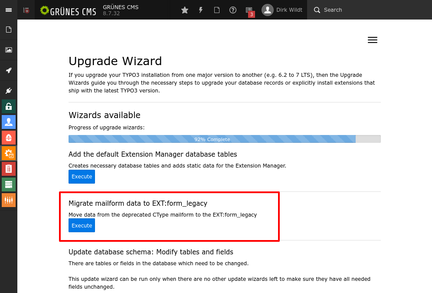Open the orange gear Install Tool icon
Viewport: 432px width, 293px height.
coord(9,153)
